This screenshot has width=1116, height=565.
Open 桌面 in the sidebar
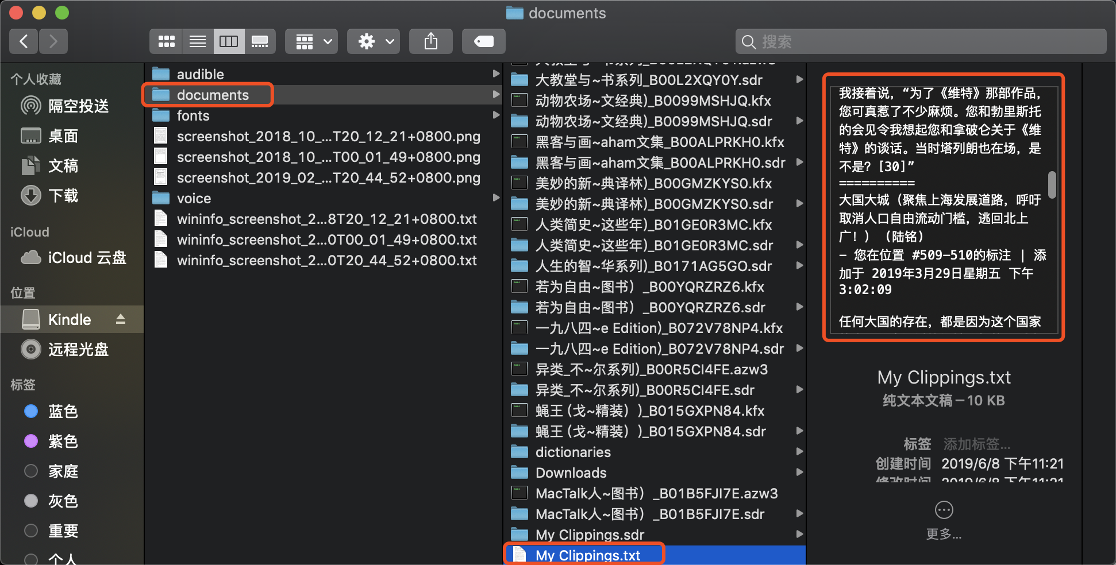72,136
